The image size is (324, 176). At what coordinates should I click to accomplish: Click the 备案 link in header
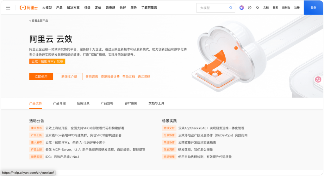tap(275, 8)
